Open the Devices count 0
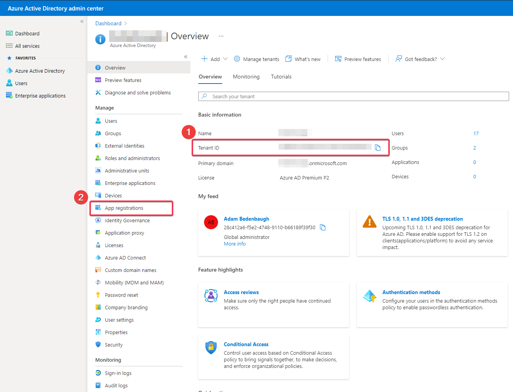The image size is (513, 392). point(475,176)
